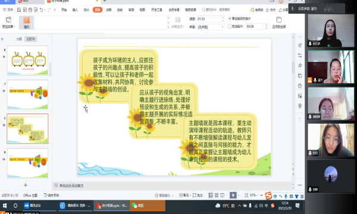Click the print icon in quick access toolbar
Screen dimensions: 357x214
coord(30,10)
